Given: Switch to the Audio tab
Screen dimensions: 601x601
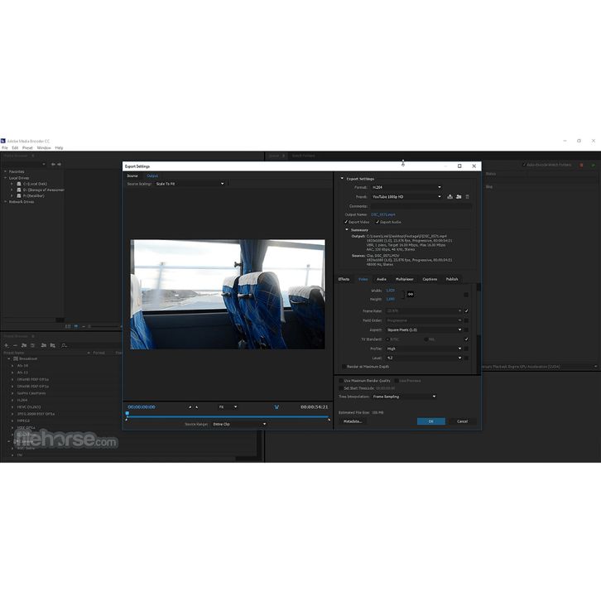Looking at the screenshot, I should (382, 279).
